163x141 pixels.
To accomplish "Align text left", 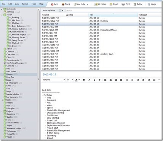I will click(x=105, y=80).
